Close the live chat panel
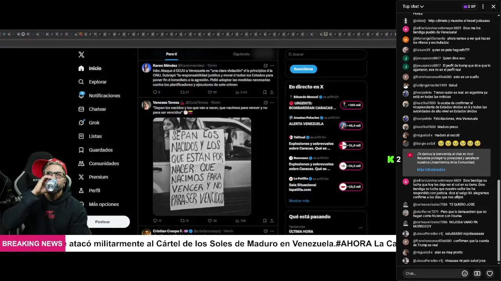This screenshot has width=501, height=281. point(494,7)
